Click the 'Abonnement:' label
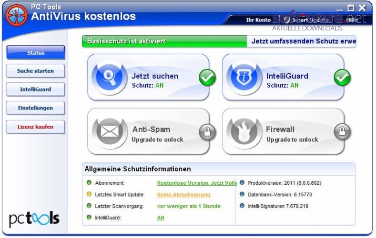 click(x=110, y=183)
